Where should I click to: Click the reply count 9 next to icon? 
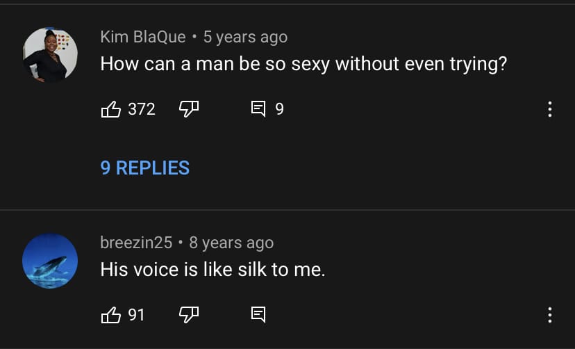[279, 109]
